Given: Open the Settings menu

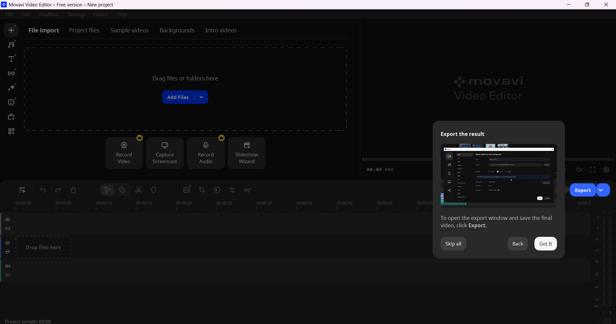Looking at the screenshot, I should 76,14.
